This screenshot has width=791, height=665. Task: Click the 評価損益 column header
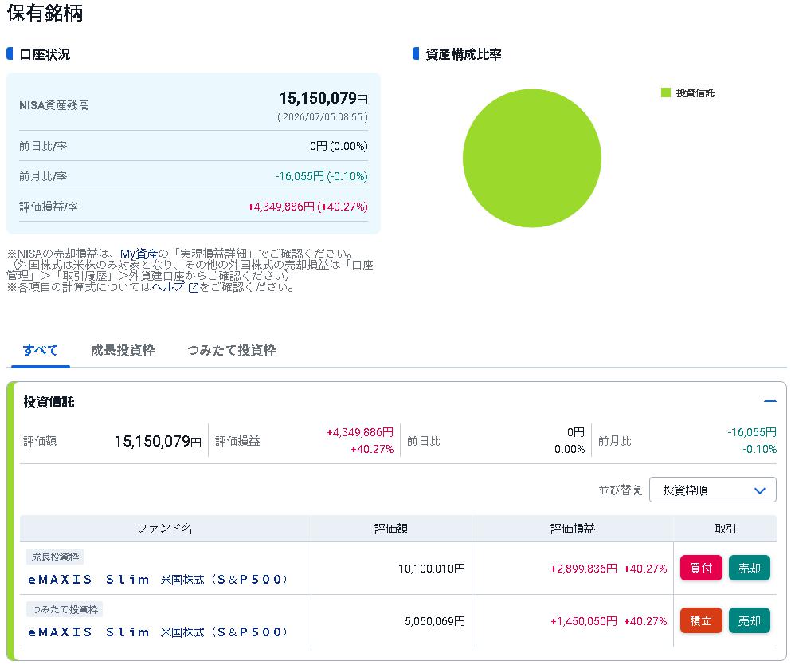click(573, 529)
